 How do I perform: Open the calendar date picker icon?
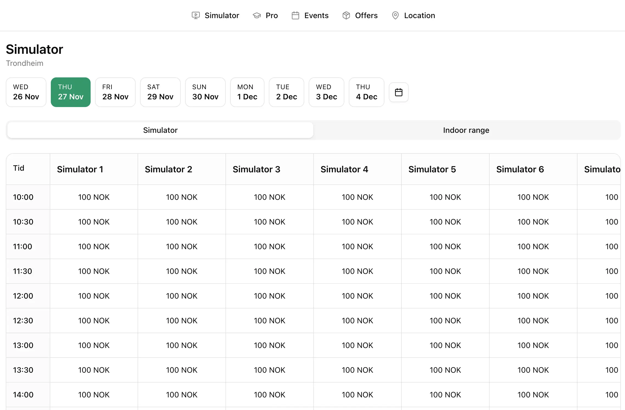point(398,92)
